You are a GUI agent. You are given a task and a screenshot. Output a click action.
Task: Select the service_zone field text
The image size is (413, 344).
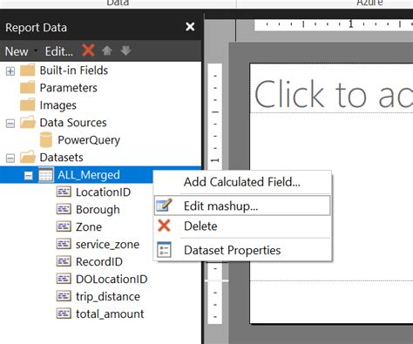pos(107,245)
